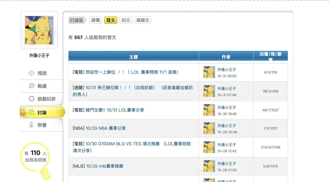Open the 10/29 NBA 賽事分享 thread
The image size is (329, 182).
coord(106,128)
